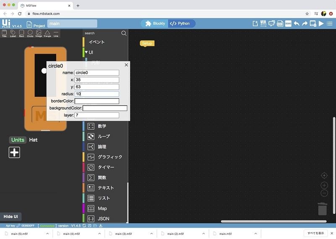Click the Run (play) icon
Viewport: 336px width, 239px height.
[321, 23]
